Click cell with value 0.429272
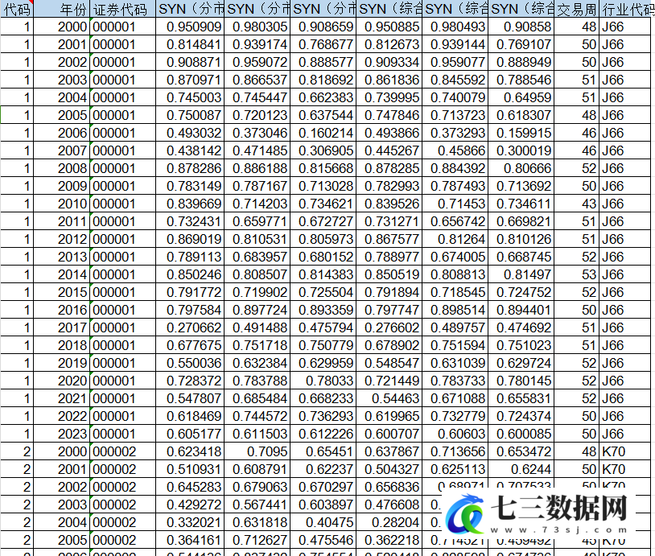Image resolution: width=655 pixels, height=556 pixels. [x=190, y=505]
